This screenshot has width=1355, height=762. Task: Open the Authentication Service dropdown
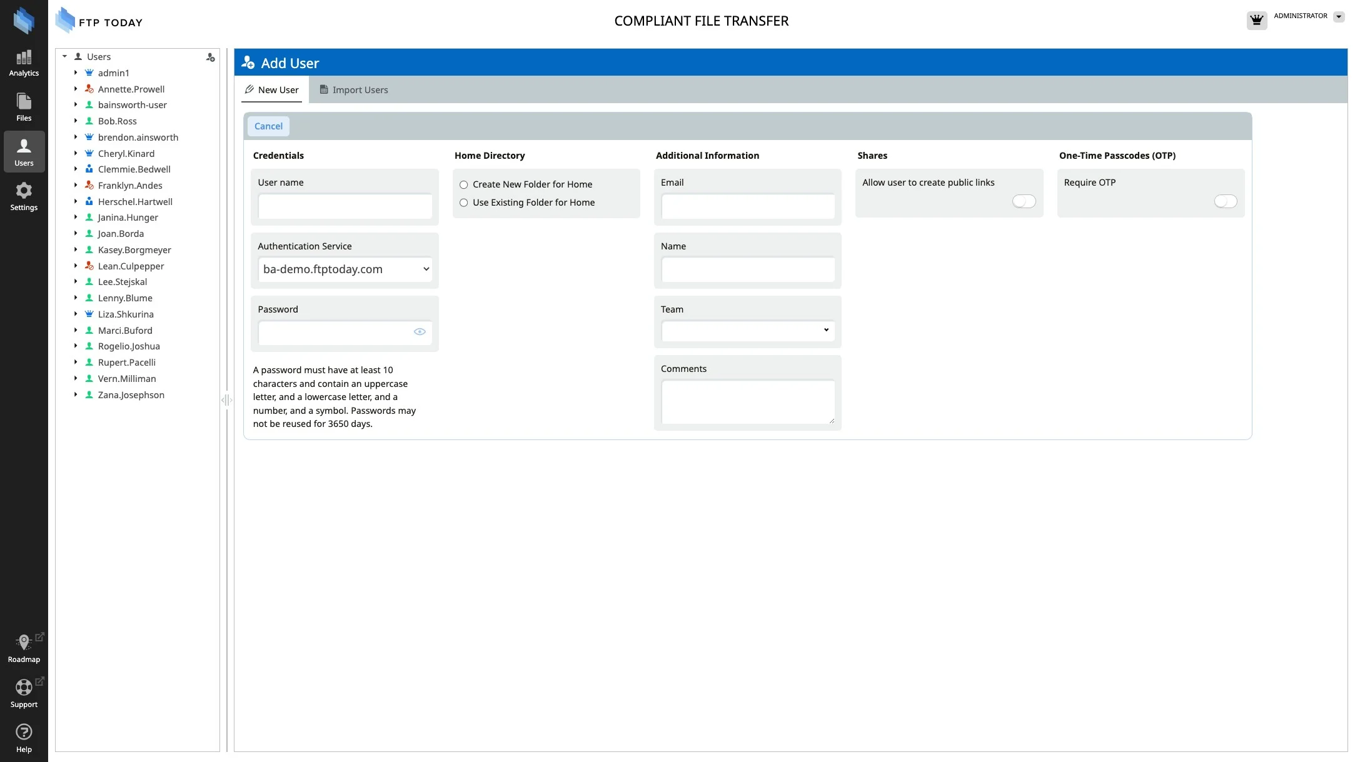(345, 269)
